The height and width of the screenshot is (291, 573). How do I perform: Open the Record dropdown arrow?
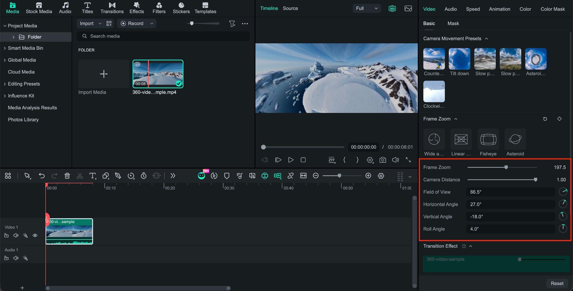(x=152, y=23)
